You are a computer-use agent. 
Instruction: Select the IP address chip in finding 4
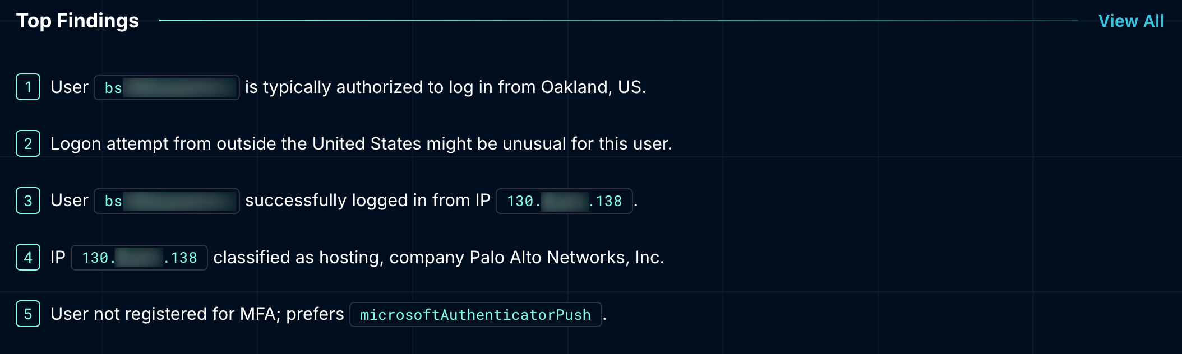[139, 258]
